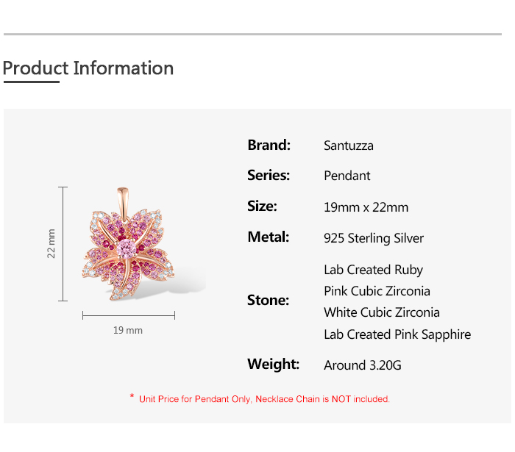This screenshot has width=515, height=452.
Task: Click the 22 mm height dimension label
Action: click(51, 243)
